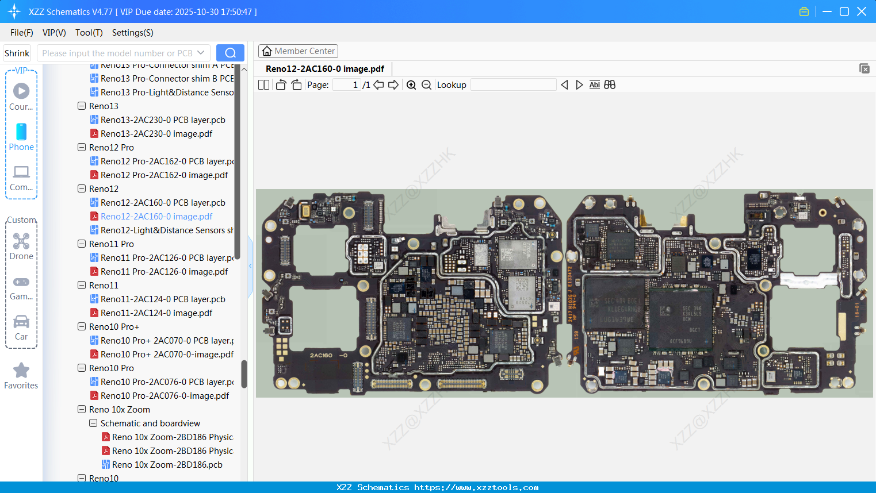Screen dimensions: 876x493
Task: Open the Game console category
Action: [21, 287]
